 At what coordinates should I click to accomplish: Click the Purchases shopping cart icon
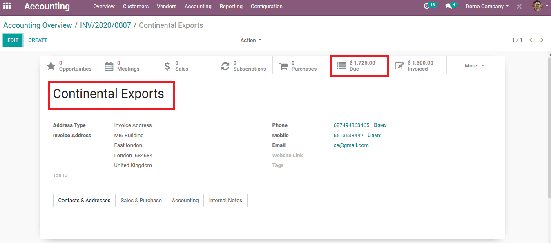pyautogui.click(x=283, y=66)
